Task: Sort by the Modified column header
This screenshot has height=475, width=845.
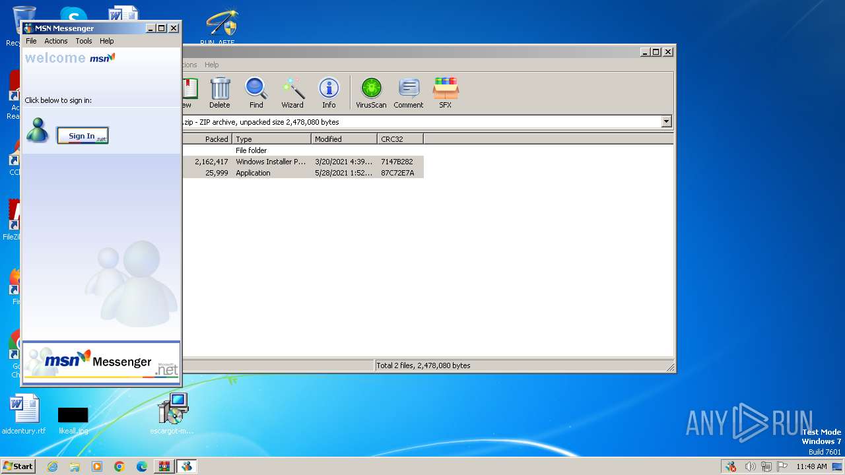Action: 344,139
